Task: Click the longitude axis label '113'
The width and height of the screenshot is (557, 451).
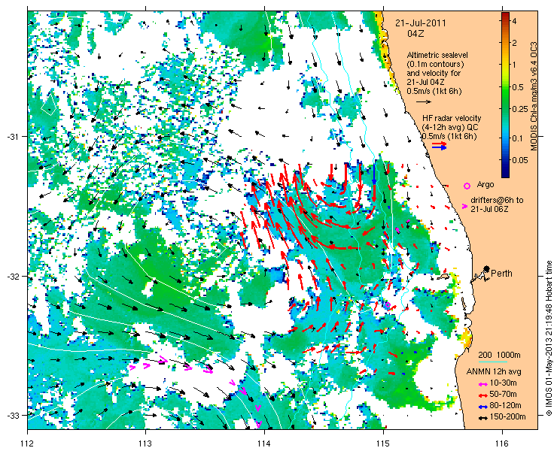Action: coord(145,443)
